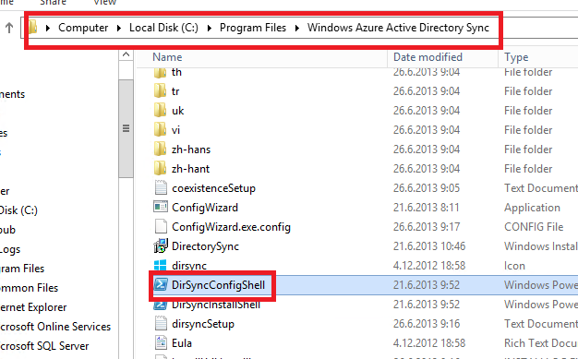The width and height of the screenshot is (578, 359).
Task: Select the uk folder icon
Action: point(160,111)
